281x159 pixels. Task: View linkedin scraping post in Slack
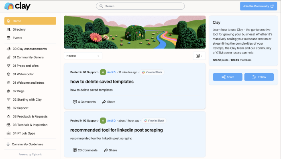(x=154, y=120)
